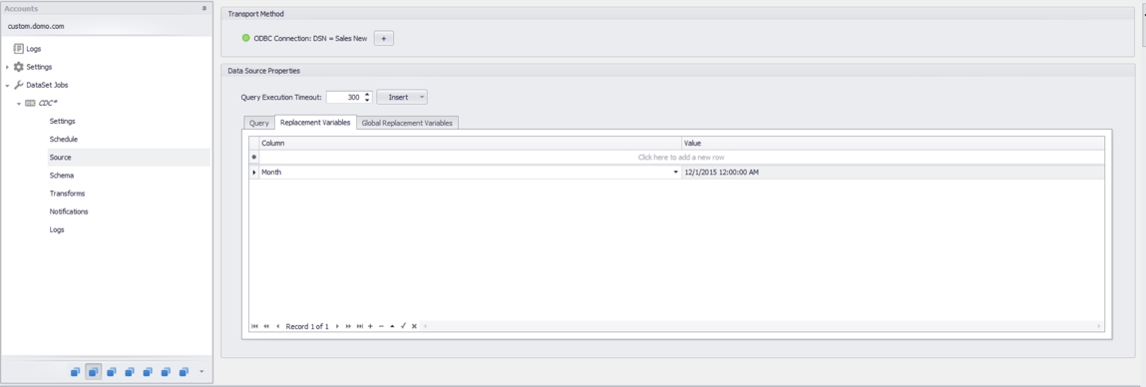Go to last record in navigator
The height and width of the screenshot is (387, 1146).
pyautogui.click(x=360, y=326)
